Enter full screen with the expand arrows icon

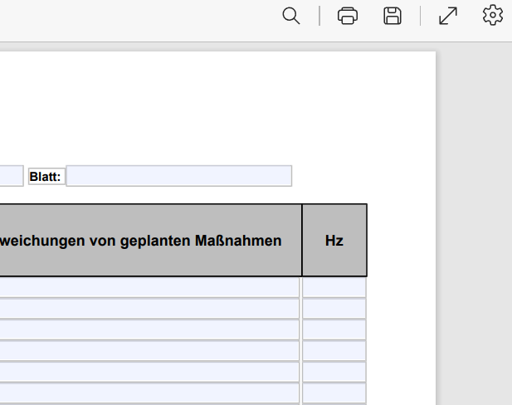click(x=447, y=16)
